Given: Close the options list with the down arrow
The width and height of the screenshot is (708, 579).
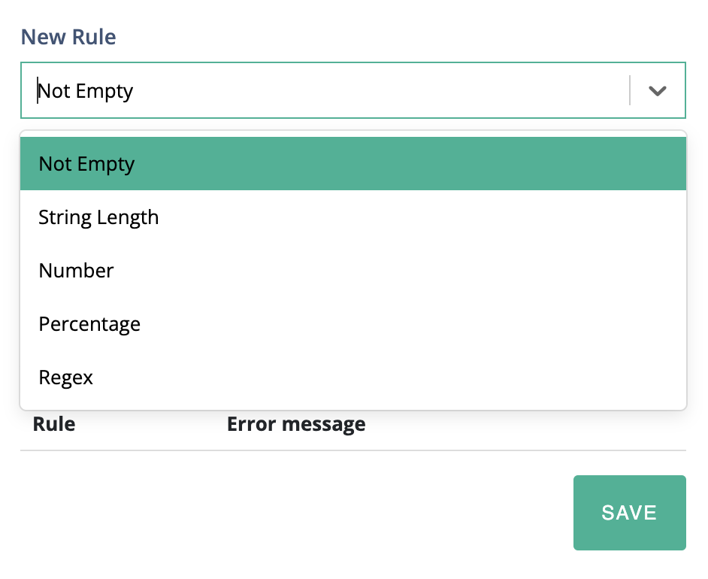Looking at the screenshot, I should pos(658,91).
